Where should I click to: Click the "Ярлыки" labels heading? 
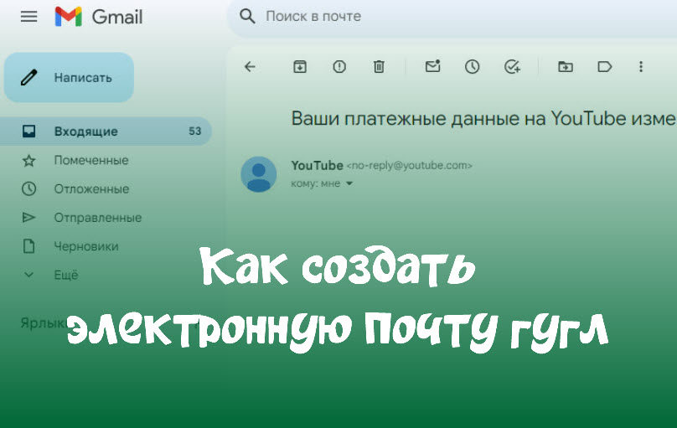[x=44, y=322]
